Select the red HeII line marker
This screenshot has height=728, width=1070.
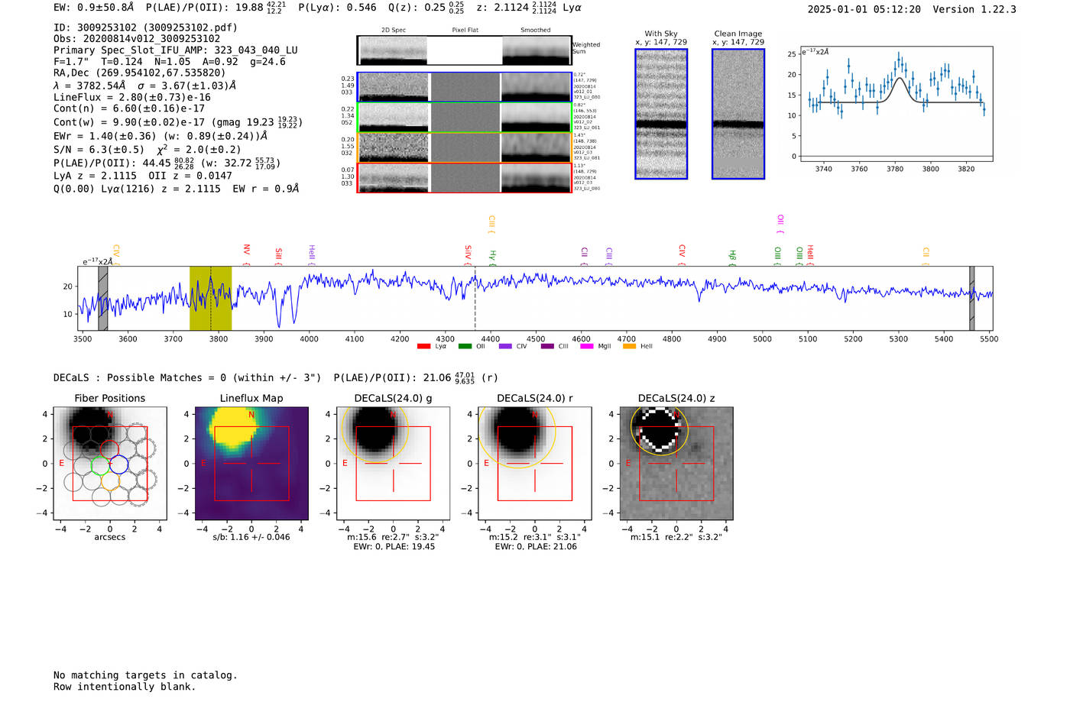(810, 255)
